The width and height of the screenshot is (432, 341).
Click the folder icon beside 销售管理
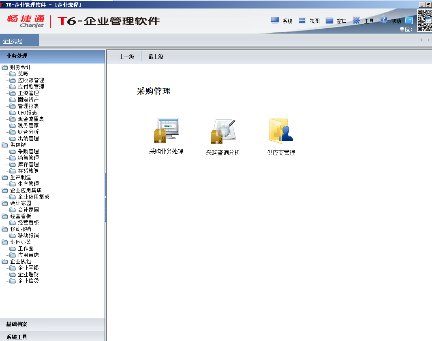click(13, 158)
